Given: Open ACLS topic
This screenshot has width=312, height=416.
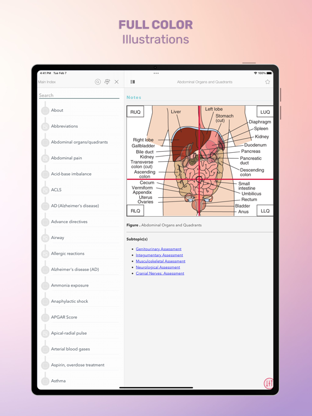Looking at the screenshot, I should click(x=56, y=190).
